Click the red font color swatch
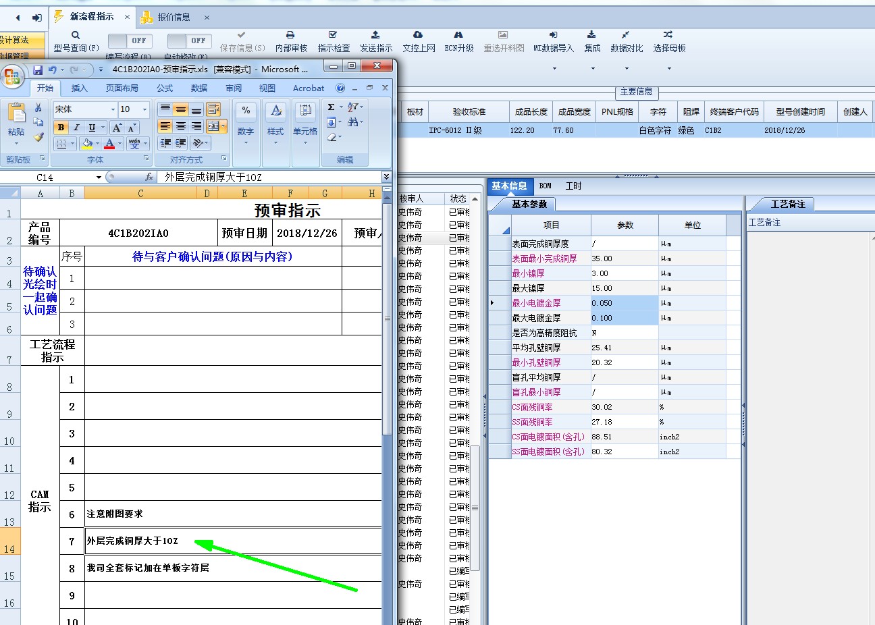The width and height of the screenshot is (875, 625). point(109,144)
